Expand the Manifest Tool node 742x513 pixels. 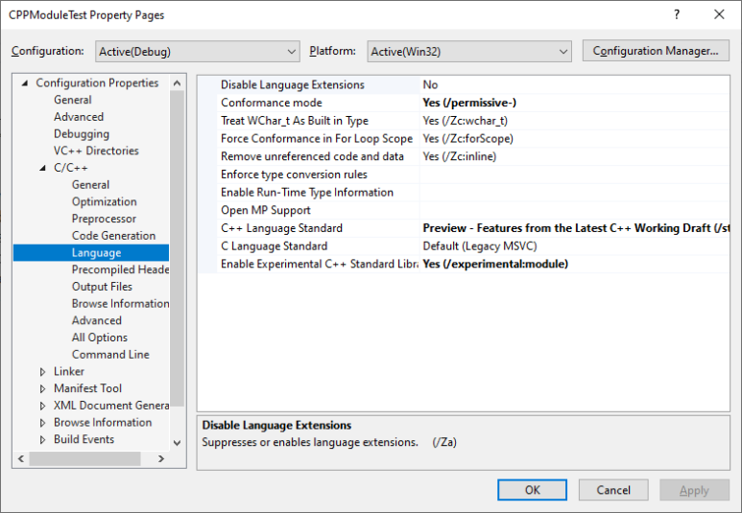pos(43,388)
